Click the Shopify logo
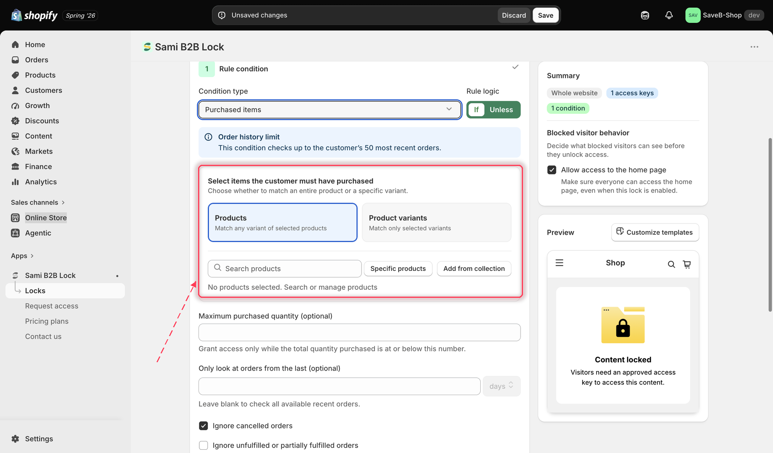The width and height of the screenshot is (773, 453). click(35, 15)
